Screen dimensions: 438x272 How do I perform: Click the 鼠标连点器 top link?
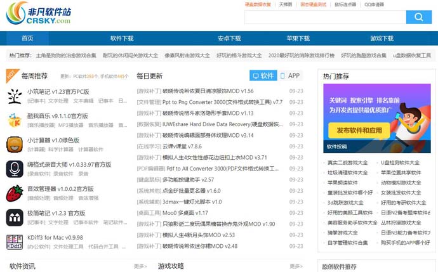click(345, 4)
